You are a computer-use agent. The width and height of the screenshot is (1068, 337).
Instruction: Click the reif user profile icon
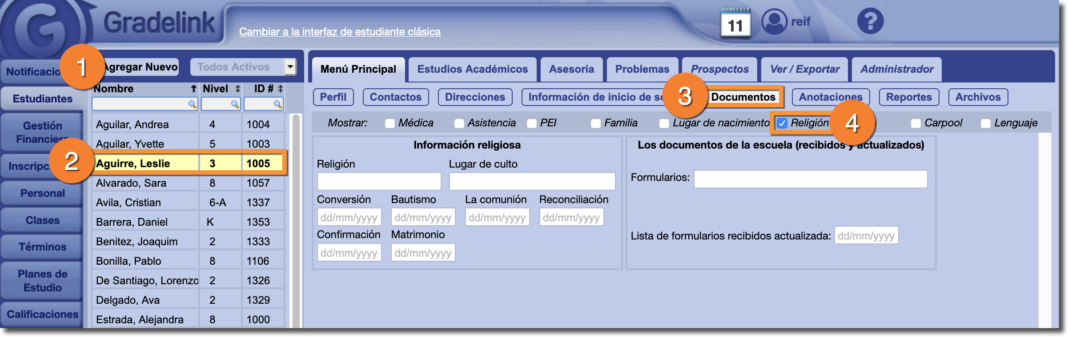(x=774, y=21)
